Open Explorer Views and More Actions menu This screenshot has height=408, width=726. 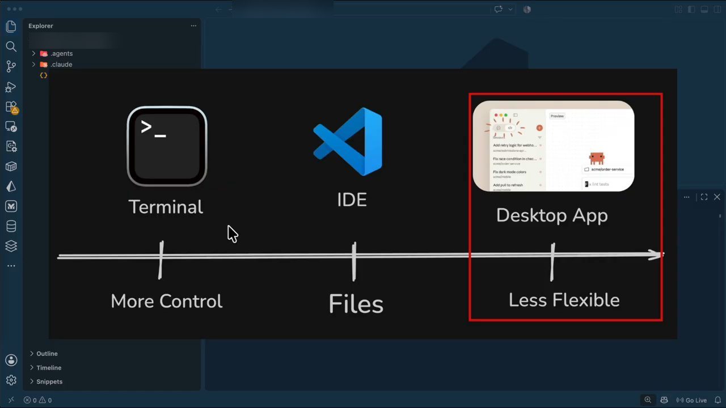point(193,26)
